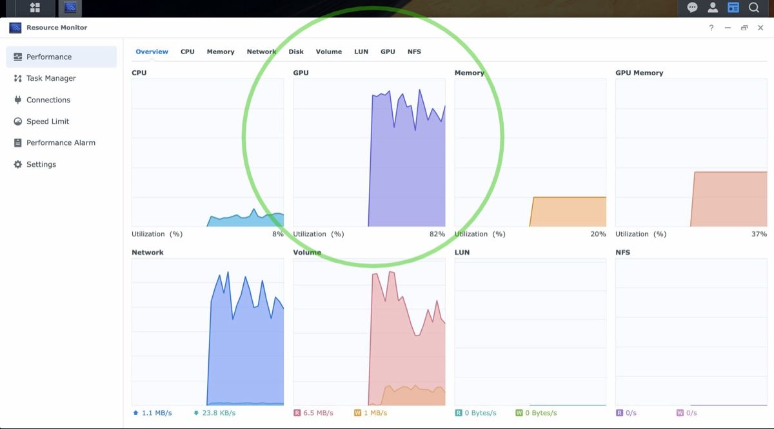The height and width of the screenshot is (429, 774).
Task: Click the Performance sidebar icon
Action: click(17, 57)
